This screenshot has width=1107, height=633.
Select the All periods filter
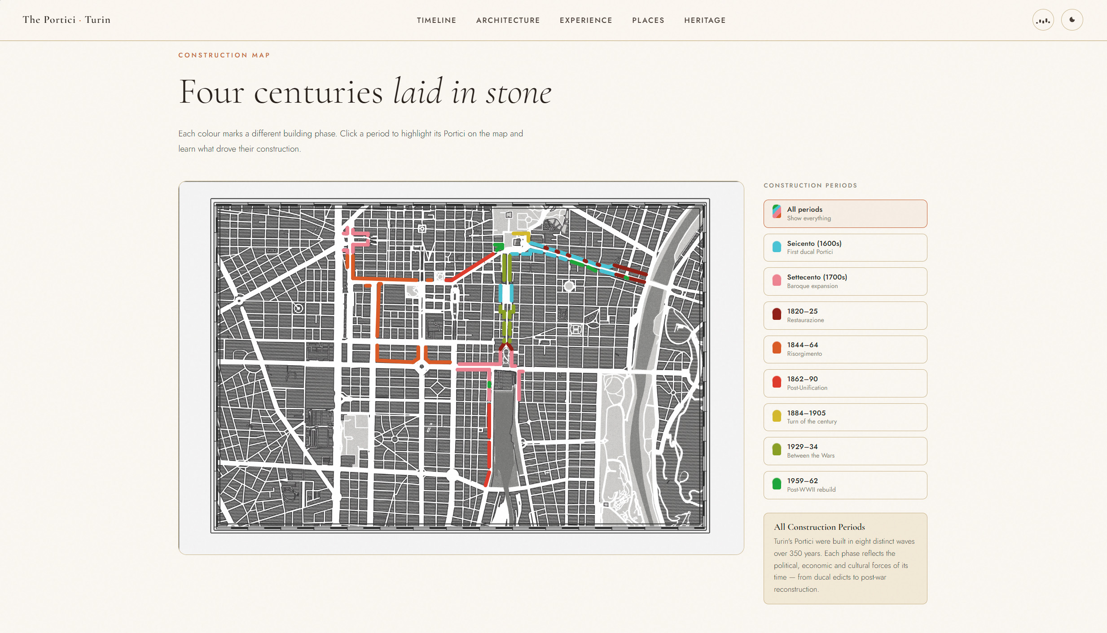click(845, 214)
